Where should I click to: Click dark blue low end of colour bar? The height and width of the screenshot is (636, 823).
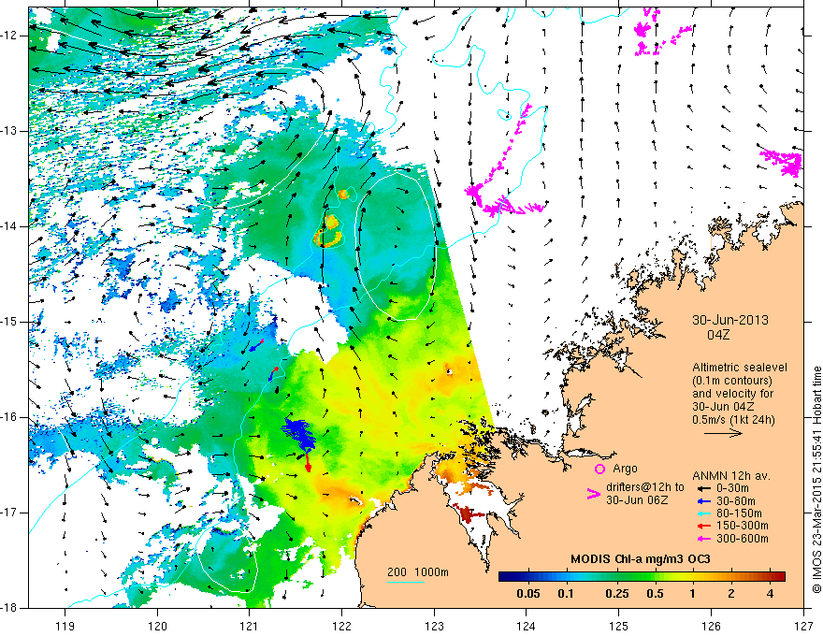(x=504, y=577)
